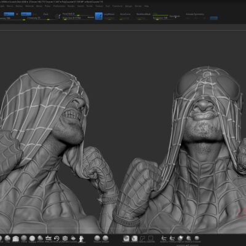Select the waveform-style icon in bottom shelf
This screenshot has height=246, width=246.
(x=49, y=238)
